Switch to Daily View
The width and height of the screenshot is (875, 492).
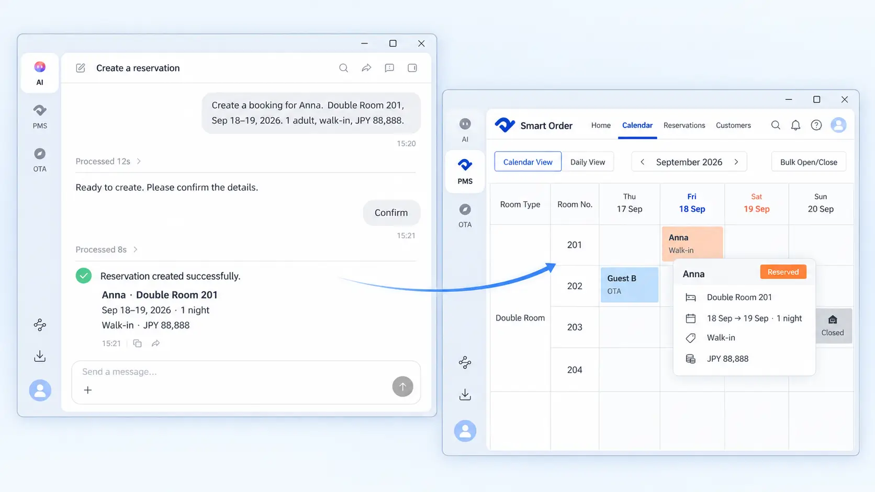588,162
